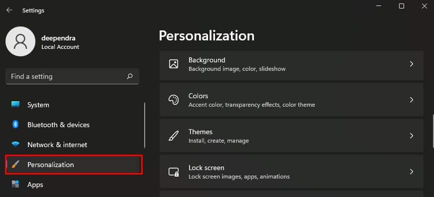Viewport: 434px width, 197px height.
Task: Click the back arrow in Settings header
Action: (x=9, y=10)
